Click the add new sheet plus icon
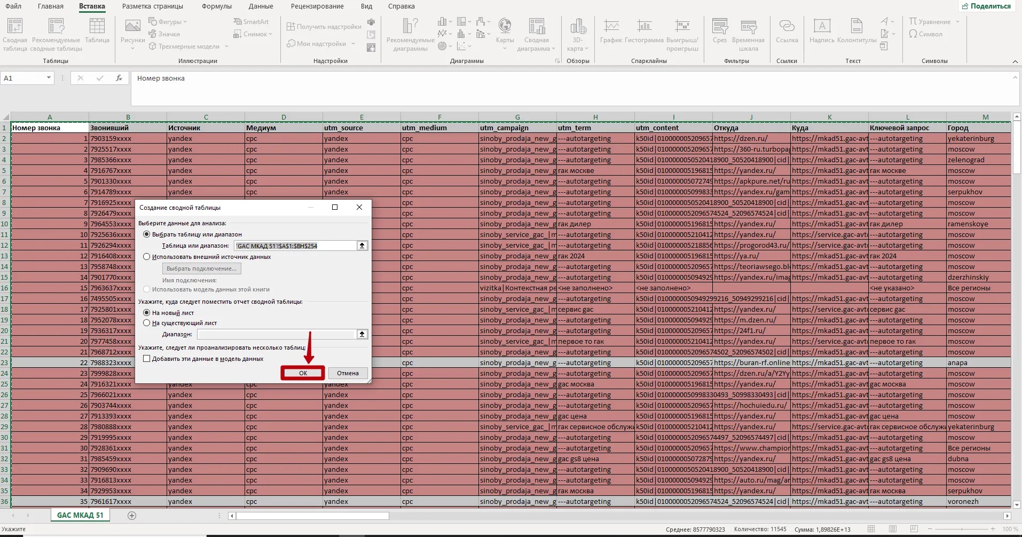Viewport: 1022px width, 537px height. [132, 515]
